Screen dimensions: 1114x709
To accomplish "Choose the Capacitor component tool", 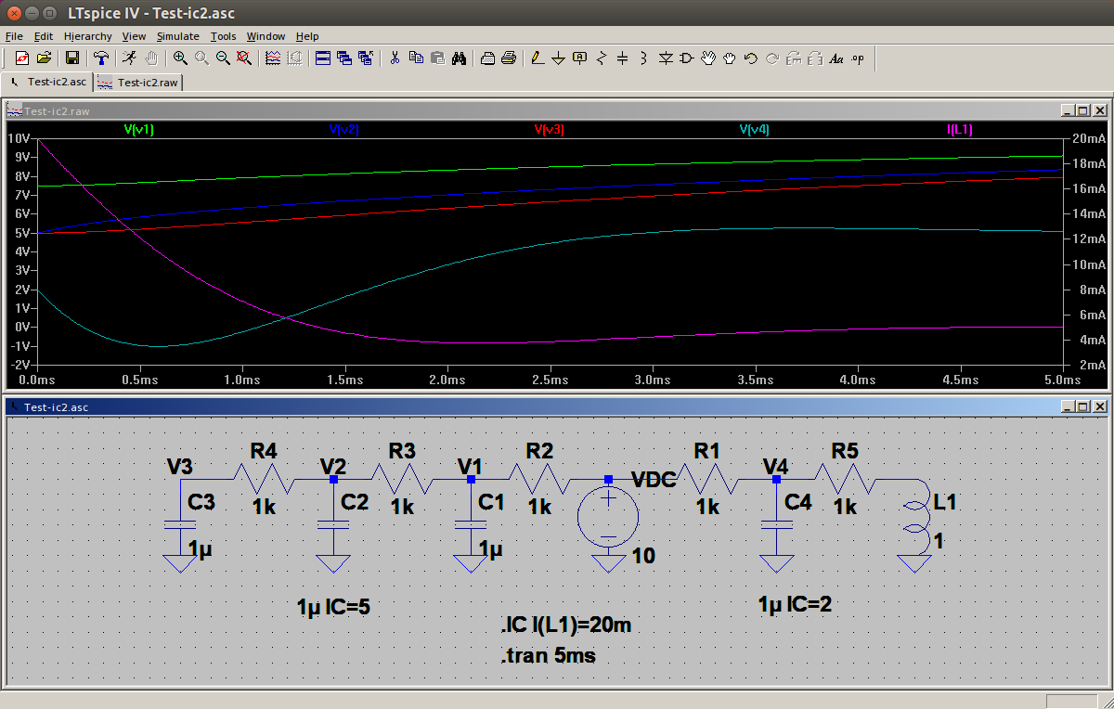I will pyautogui.click(x=622, y=58).
